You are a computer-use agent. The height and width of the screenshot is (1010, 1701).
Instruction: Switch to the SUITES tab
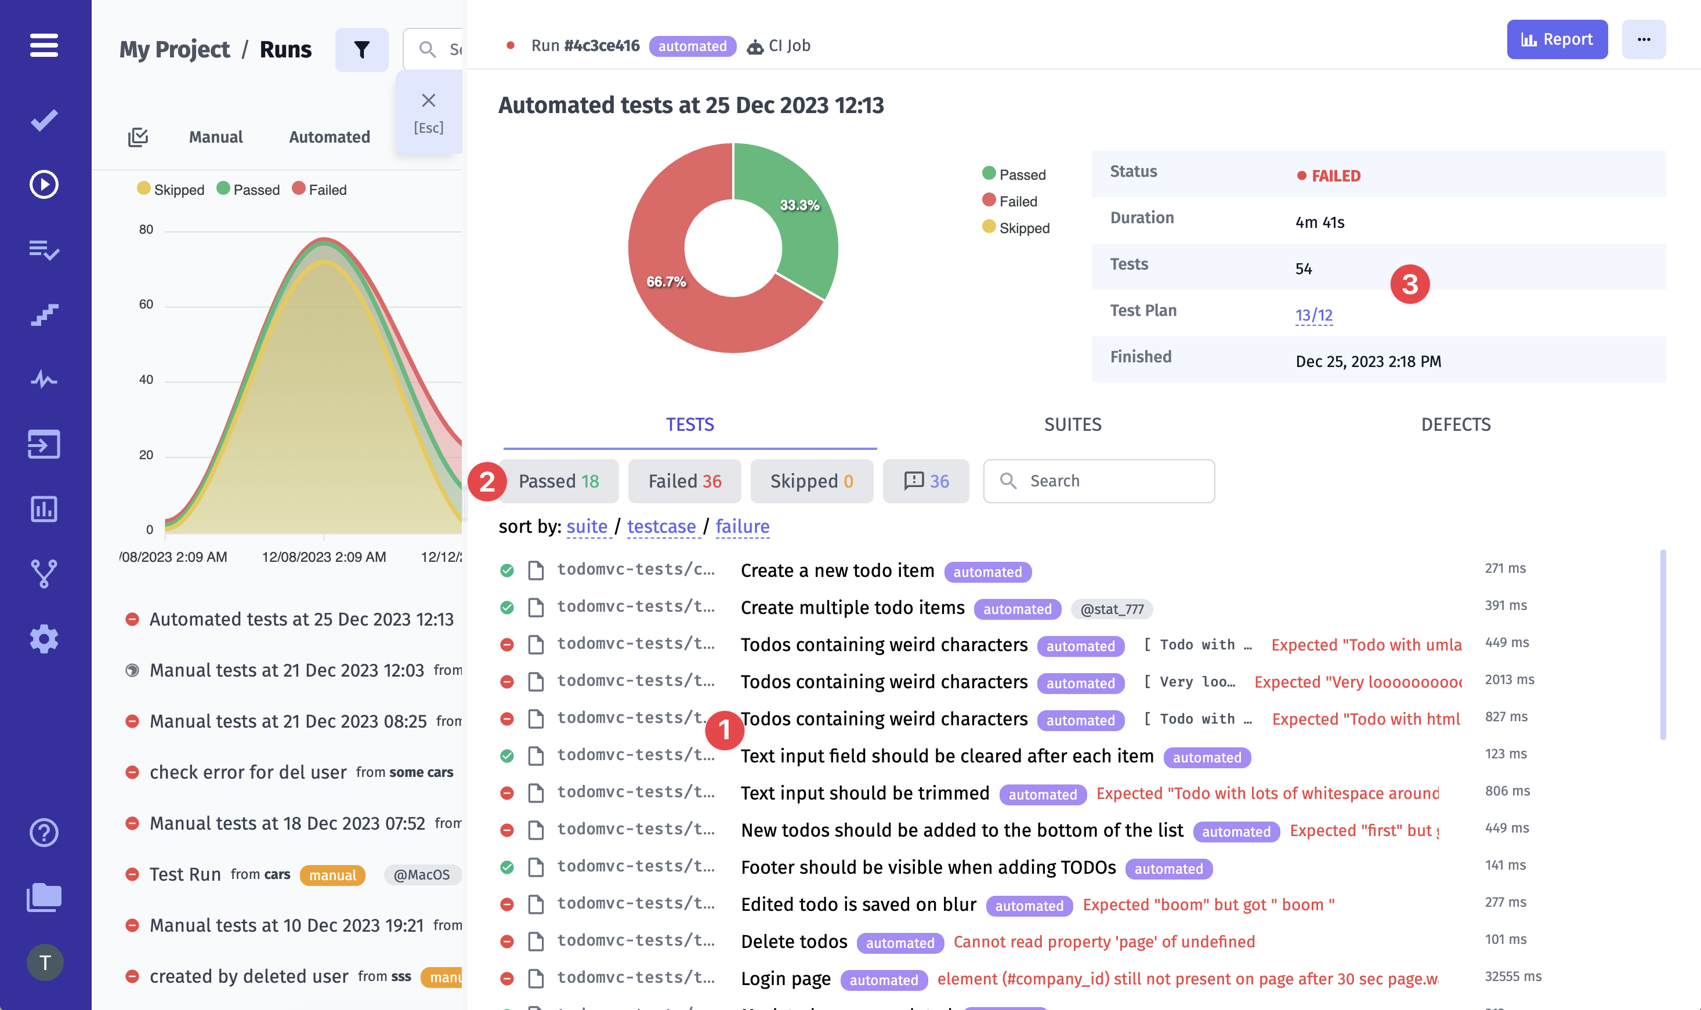(x=1073, y=424)
